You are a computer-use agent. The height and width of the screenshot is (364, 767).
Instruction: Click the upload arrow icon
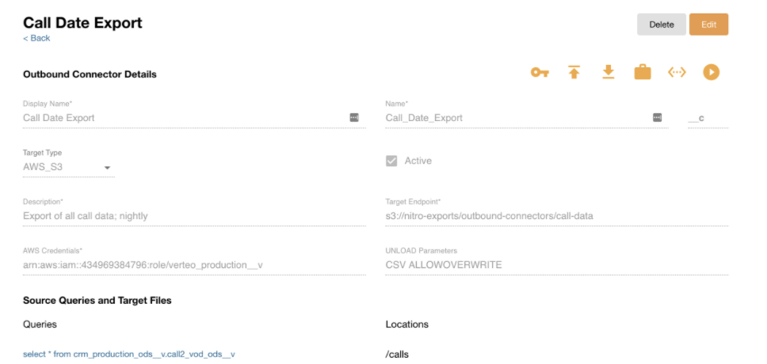coord(574,73)
